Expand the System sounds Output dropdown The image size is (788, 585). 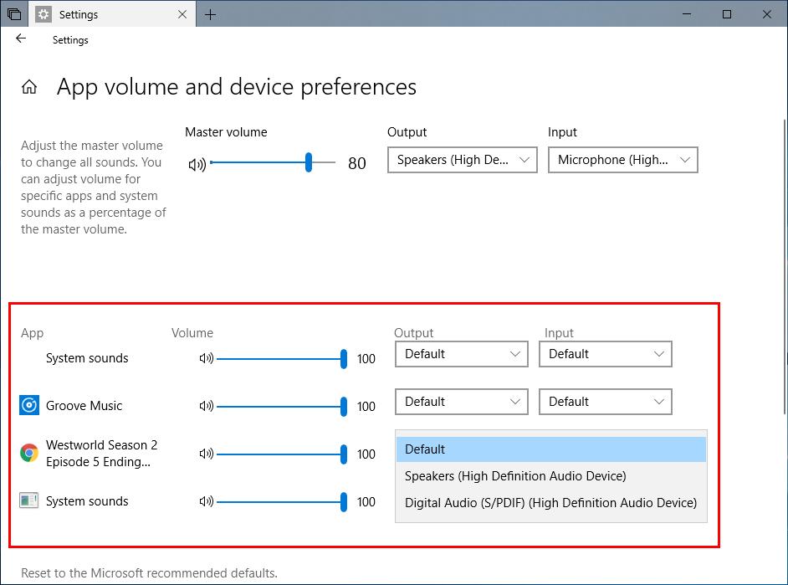[x=461, y=354]
